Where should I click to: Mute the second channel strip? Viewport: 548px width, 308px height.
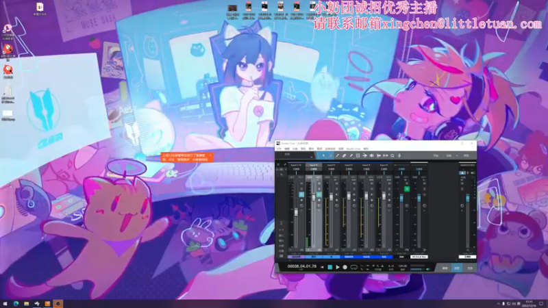[319, 183]
